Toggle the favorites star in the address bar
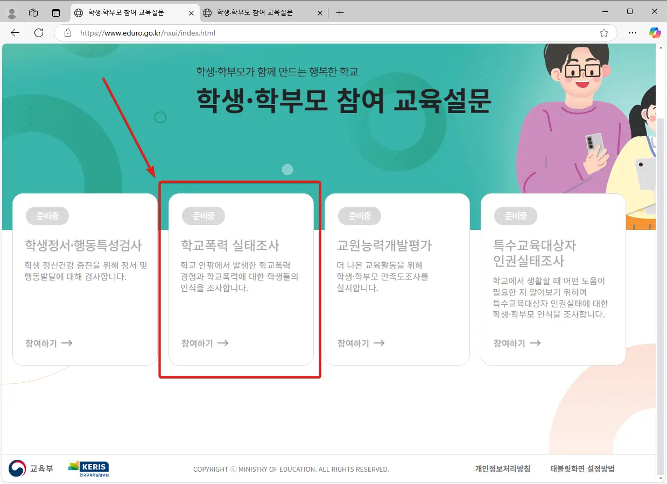 tap(604, 33)
